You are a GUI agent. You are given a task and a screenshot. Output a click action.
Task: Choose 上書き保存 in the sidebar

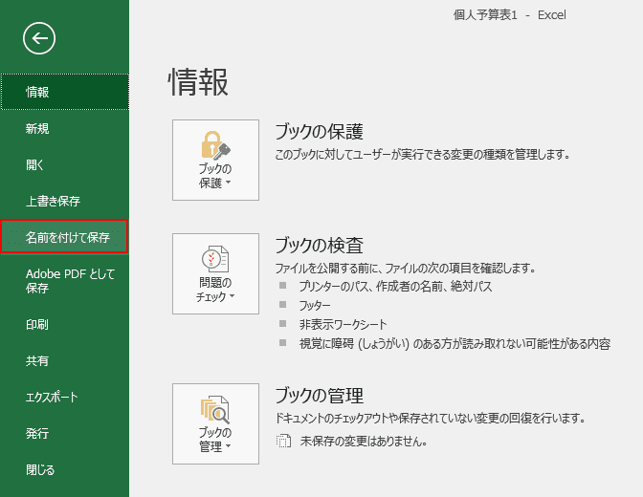65,201
